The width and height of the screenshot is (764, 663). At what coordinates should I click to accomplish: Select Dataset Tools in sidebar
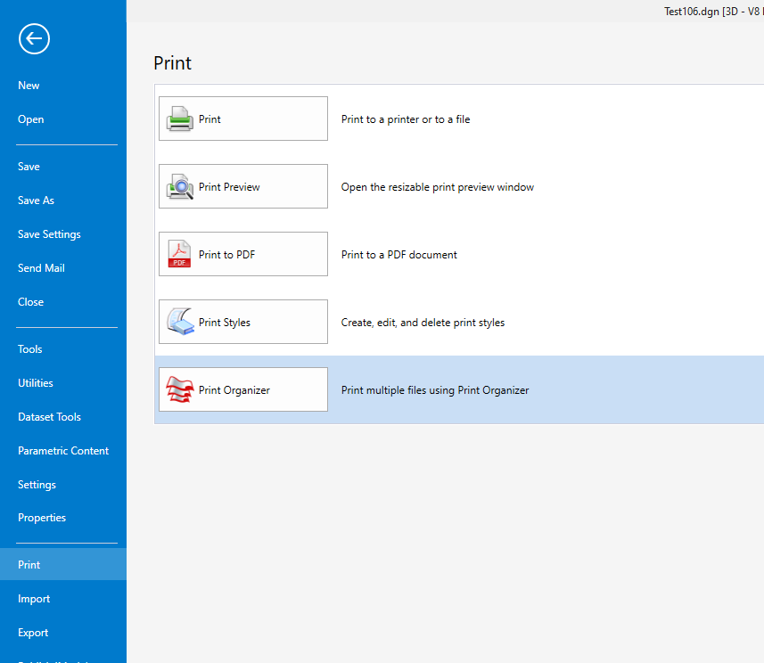click(x=49, y=417)
